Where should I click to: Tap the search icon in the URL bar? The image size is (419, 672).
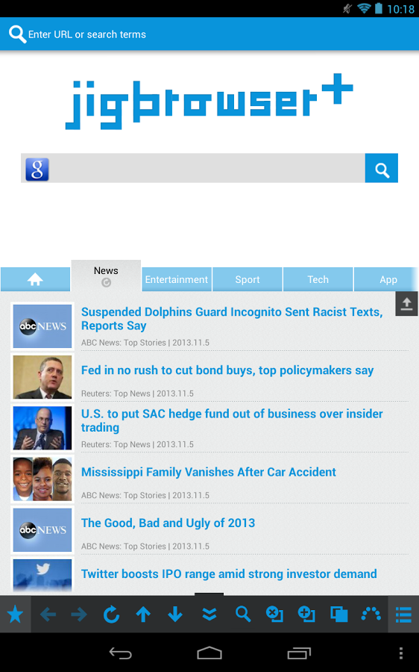point(18,34)
